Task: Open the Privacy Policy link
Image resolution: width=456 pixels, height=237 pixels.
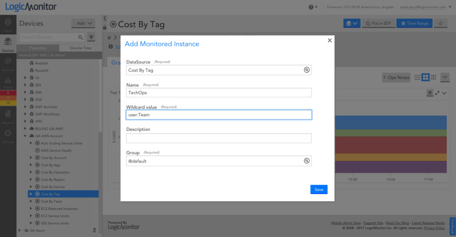Action: (434, 228)
